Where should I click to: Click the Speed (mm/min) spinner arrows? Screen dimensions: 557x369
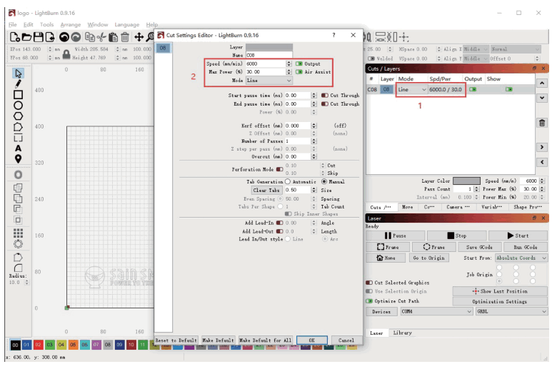click(288, 64)
